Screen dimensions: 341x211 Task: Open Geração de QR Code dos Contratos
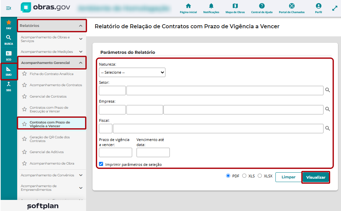[49, 139]
